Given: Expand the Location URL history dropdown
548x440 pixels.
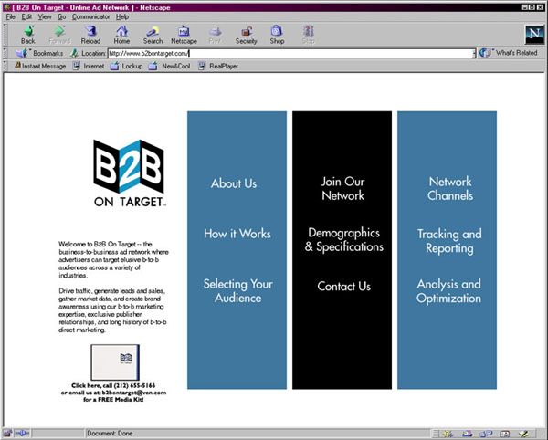Looking at the screenshot, I should pyautogui.click(x=474, y=54).
